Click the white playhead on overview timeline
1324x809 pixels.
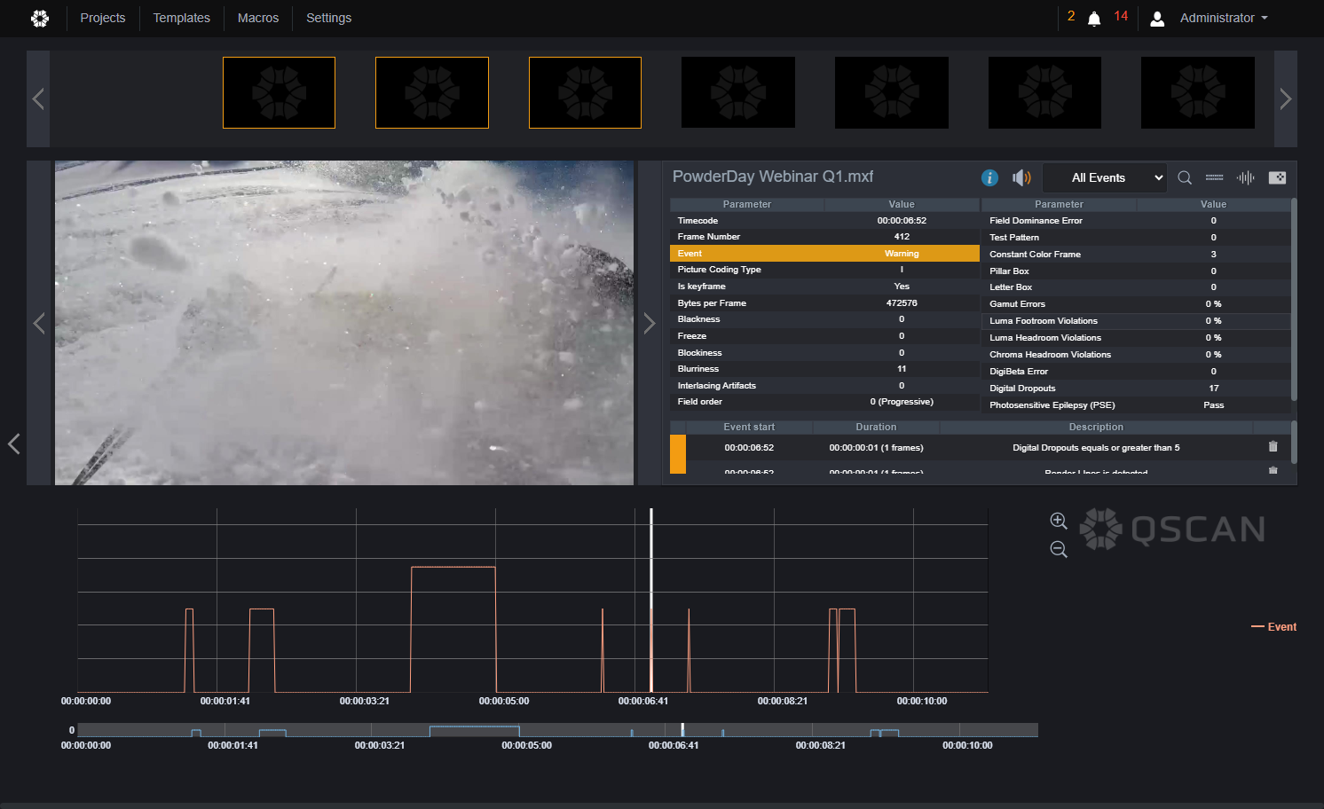coord(682,730)
